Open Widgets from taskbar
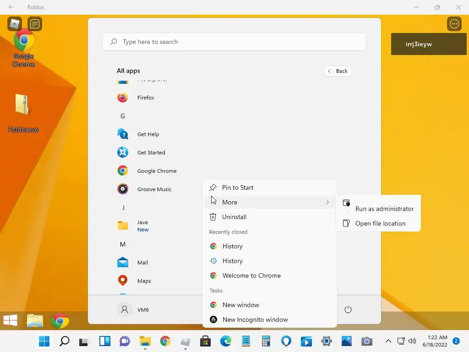Screen dimensions: 469x352 [x=104, y=341]
